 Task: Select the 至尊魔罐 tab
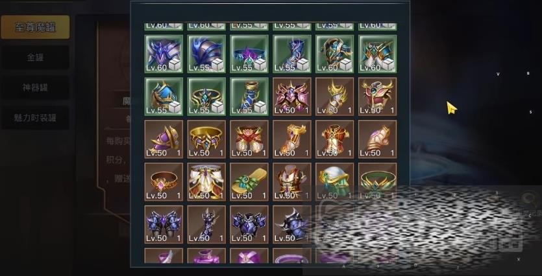[x=35, y=27]
